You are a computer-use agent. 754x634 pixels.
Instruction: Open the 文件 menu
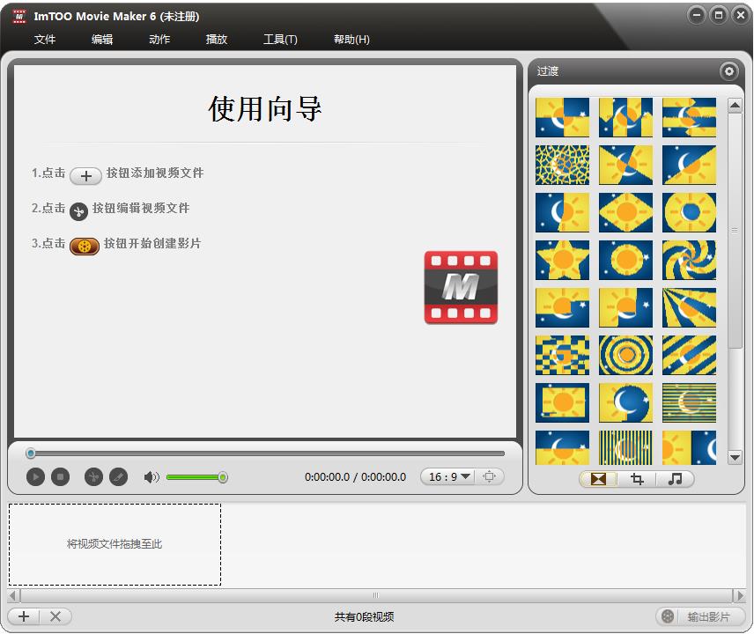point(45,40)
